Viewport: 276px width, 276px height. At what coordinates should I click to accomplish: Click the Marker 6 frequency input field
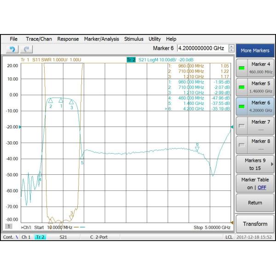click(x=202, y=48)
